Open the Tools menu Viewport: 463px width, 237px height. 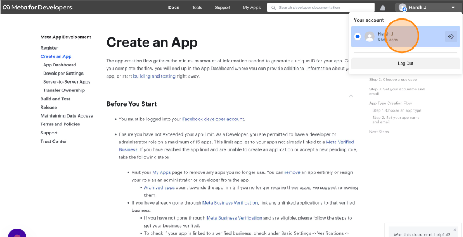coord(197,8)
